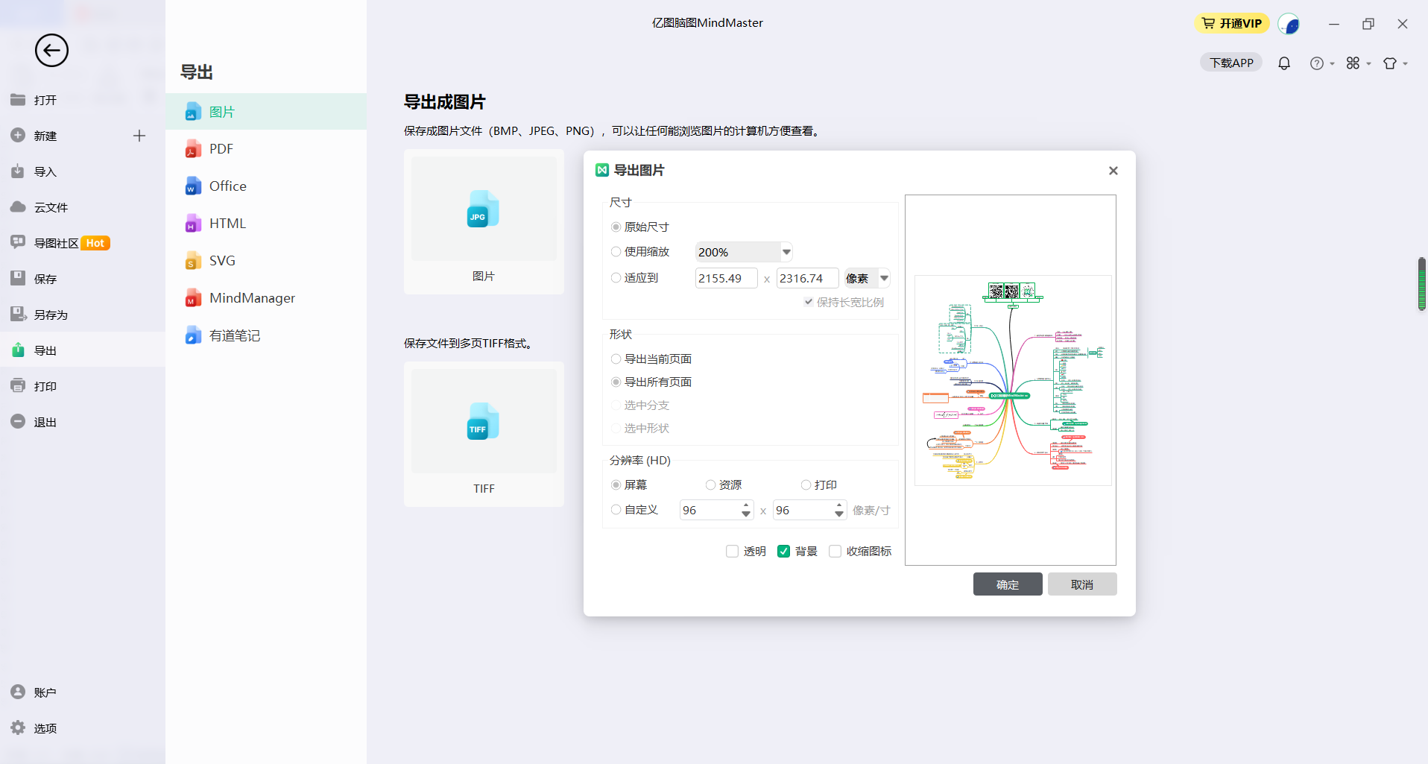Select the 使用缩放 radio button
Viewport: 1428px width, 764px height.
coord(616,252)
